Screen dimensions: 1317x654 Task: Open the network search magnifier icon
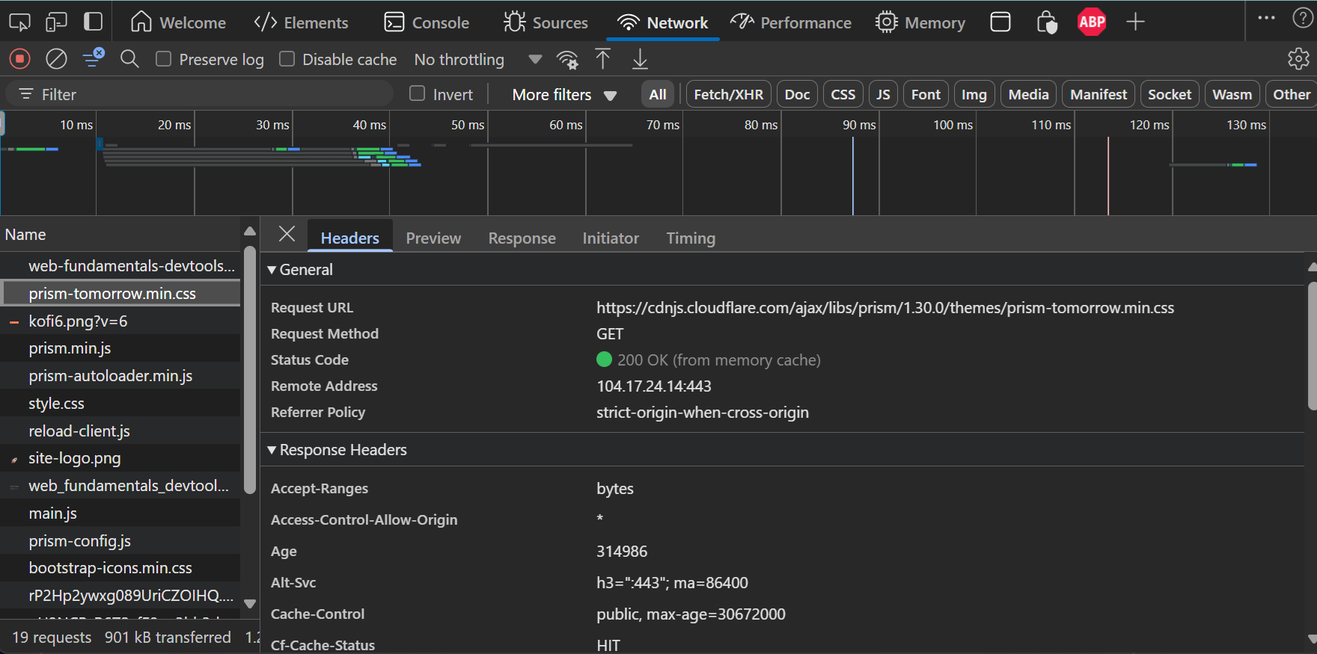(x=129, y=58)
